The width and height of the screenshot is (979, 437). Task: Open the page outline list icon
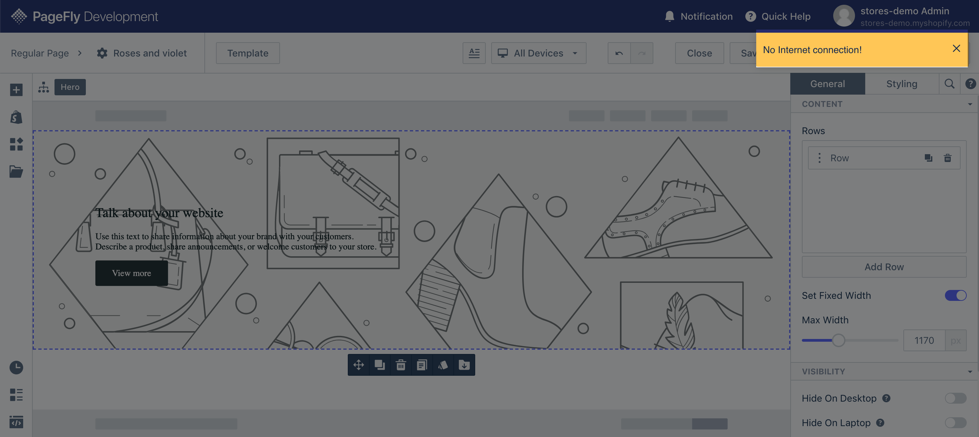click(16, 395)
